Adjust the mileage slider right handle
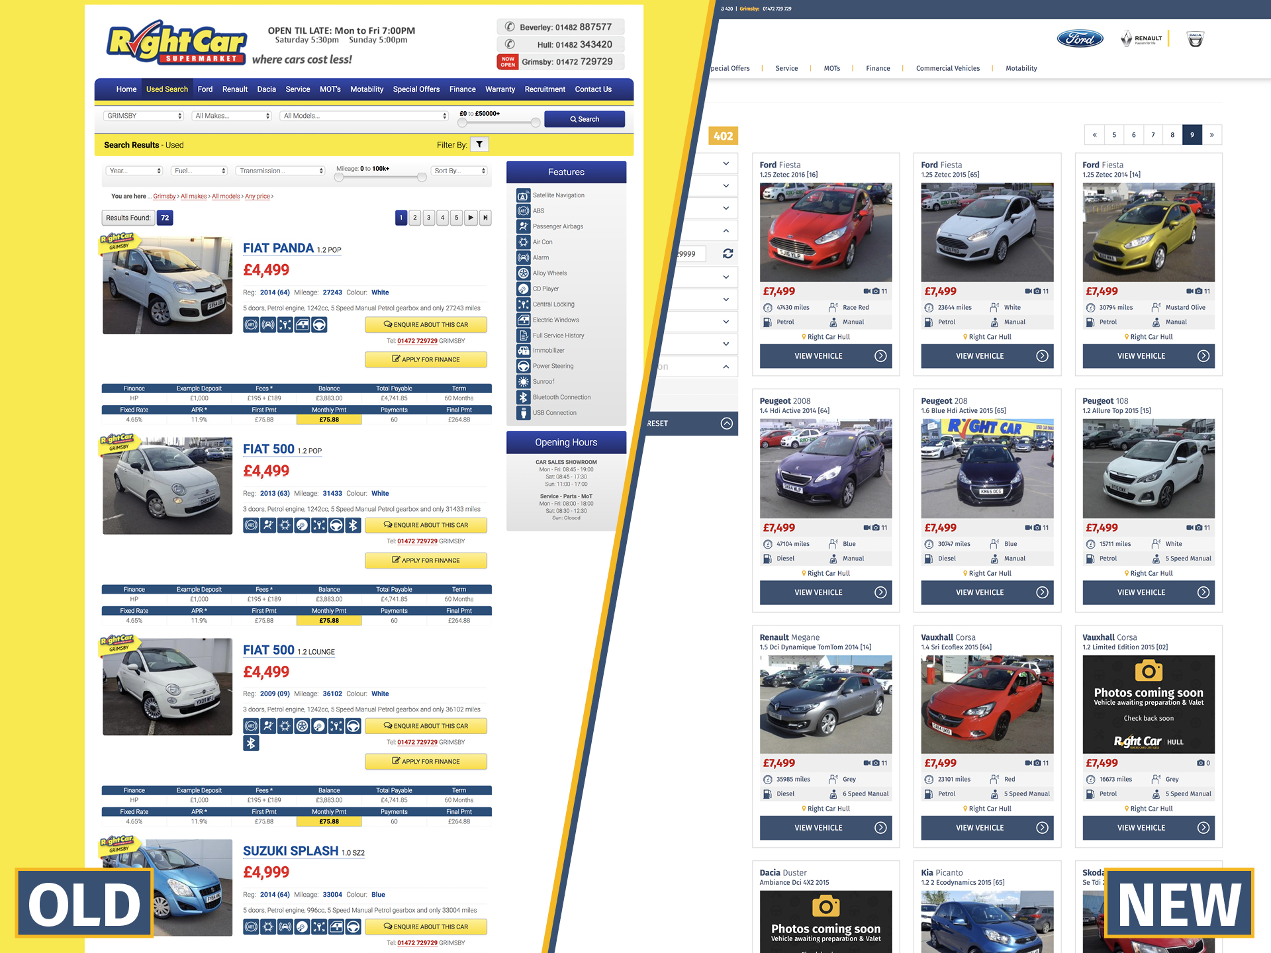1271x953 pixels. [422, 177]
